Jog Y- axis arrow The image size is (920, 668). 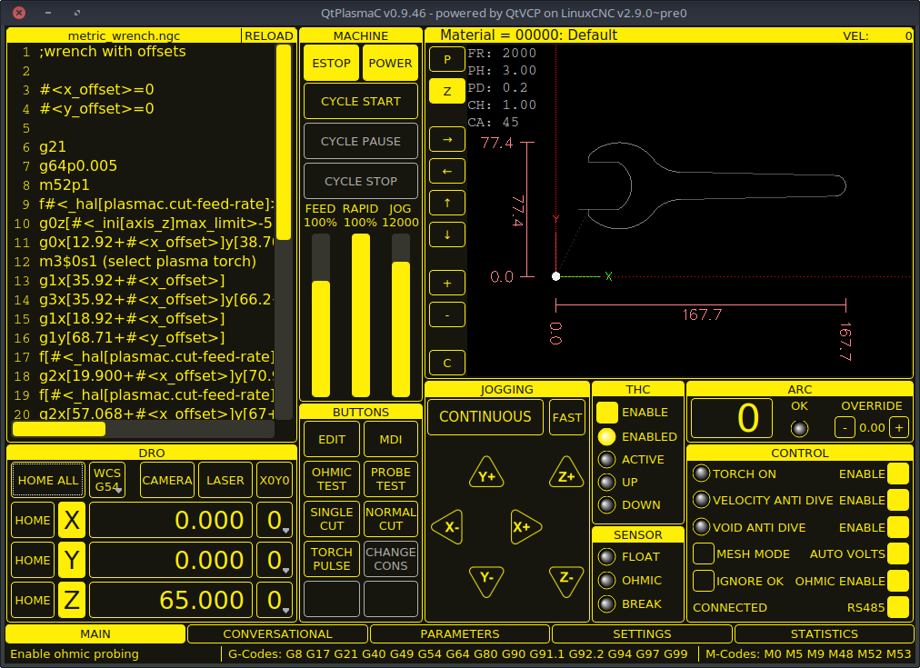point(486,580)
